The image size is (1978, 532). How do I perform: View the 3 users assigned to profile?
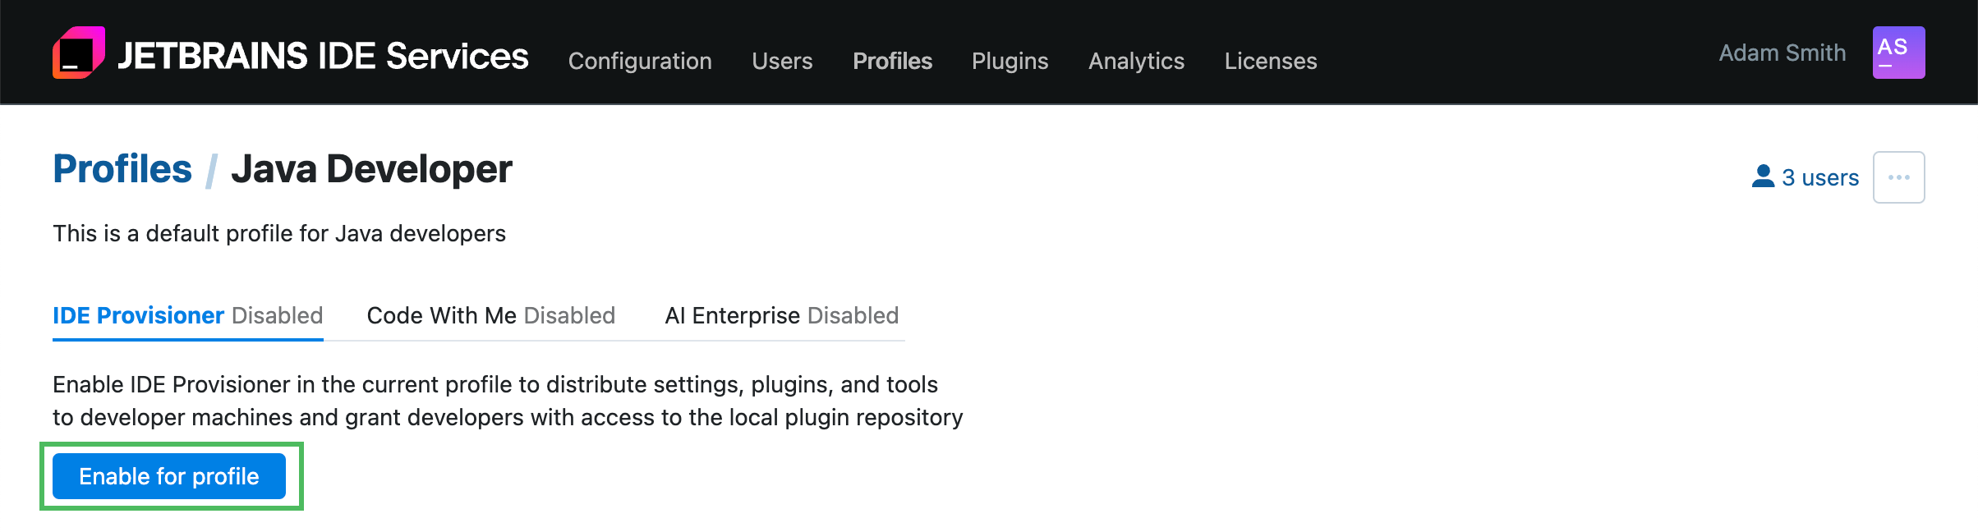pos(1819,177)
